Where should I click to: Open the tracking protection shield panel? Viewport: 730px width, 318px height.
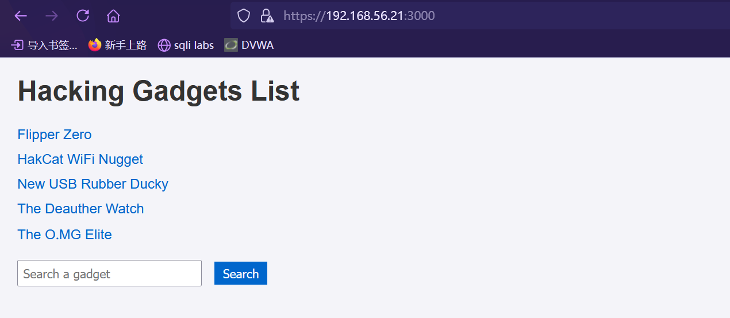tap(244, 16)
